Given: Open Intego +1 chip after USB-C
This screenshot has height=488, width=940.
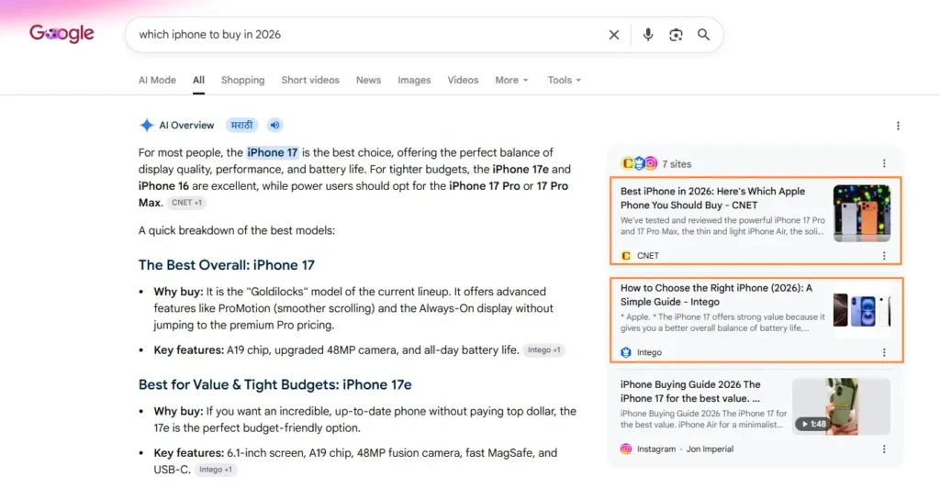Looking at the screenshot, I should (x=215, y=470).
